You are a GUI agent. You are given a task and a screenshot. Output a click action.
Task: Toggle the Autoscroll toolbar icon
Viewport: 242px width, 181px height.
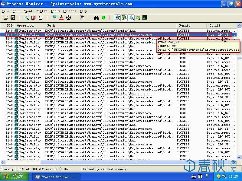tap(34, 18)
